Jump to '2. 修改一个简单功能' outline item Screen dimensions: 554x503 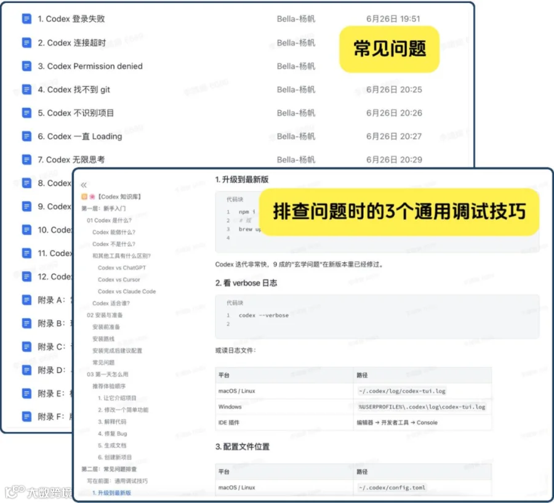pos(123,409)
